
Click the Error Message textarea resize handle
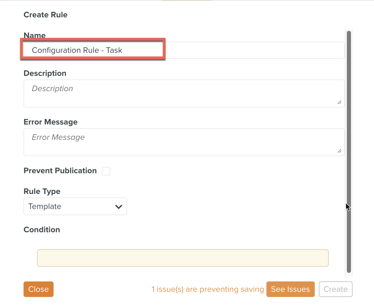[x=339, y=151]
